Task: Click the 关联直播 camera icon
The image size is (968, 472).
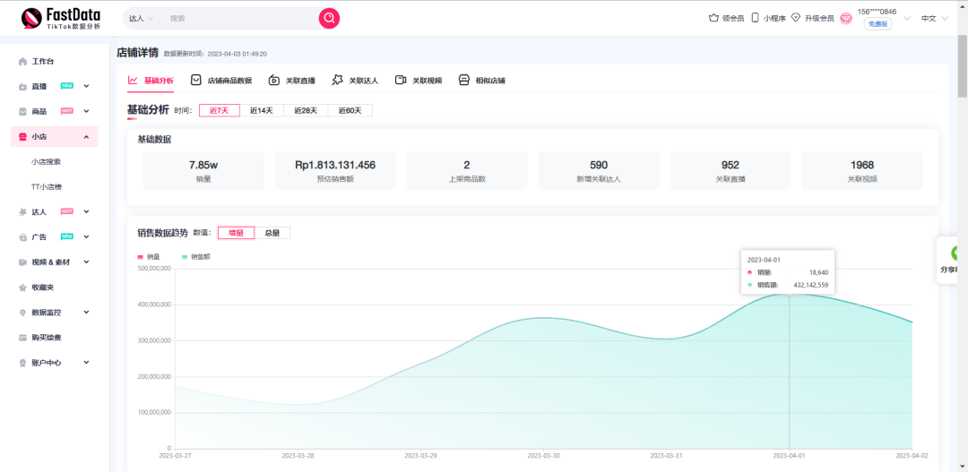Action: click(274, 81)
